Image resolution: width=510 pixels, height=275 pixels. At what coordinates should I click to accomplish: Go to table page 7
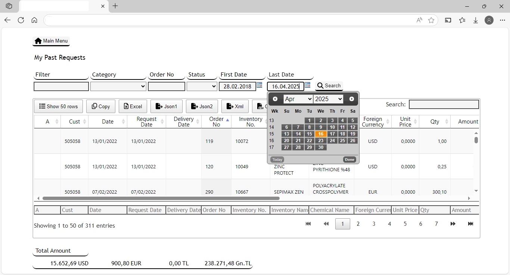tap(436, 224)
